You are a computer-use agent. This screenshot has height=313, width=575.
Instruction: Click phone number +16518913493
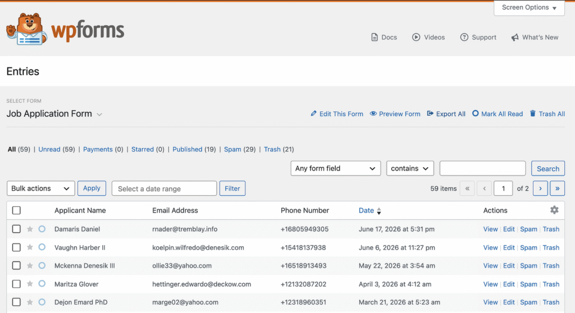[x=303, y=266]
